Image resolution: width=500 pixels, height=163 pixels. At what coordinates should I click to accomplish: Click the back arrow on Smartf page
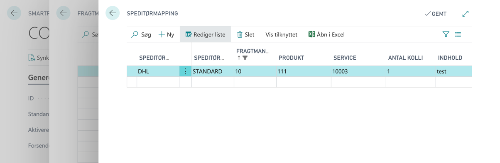point(14,13)
